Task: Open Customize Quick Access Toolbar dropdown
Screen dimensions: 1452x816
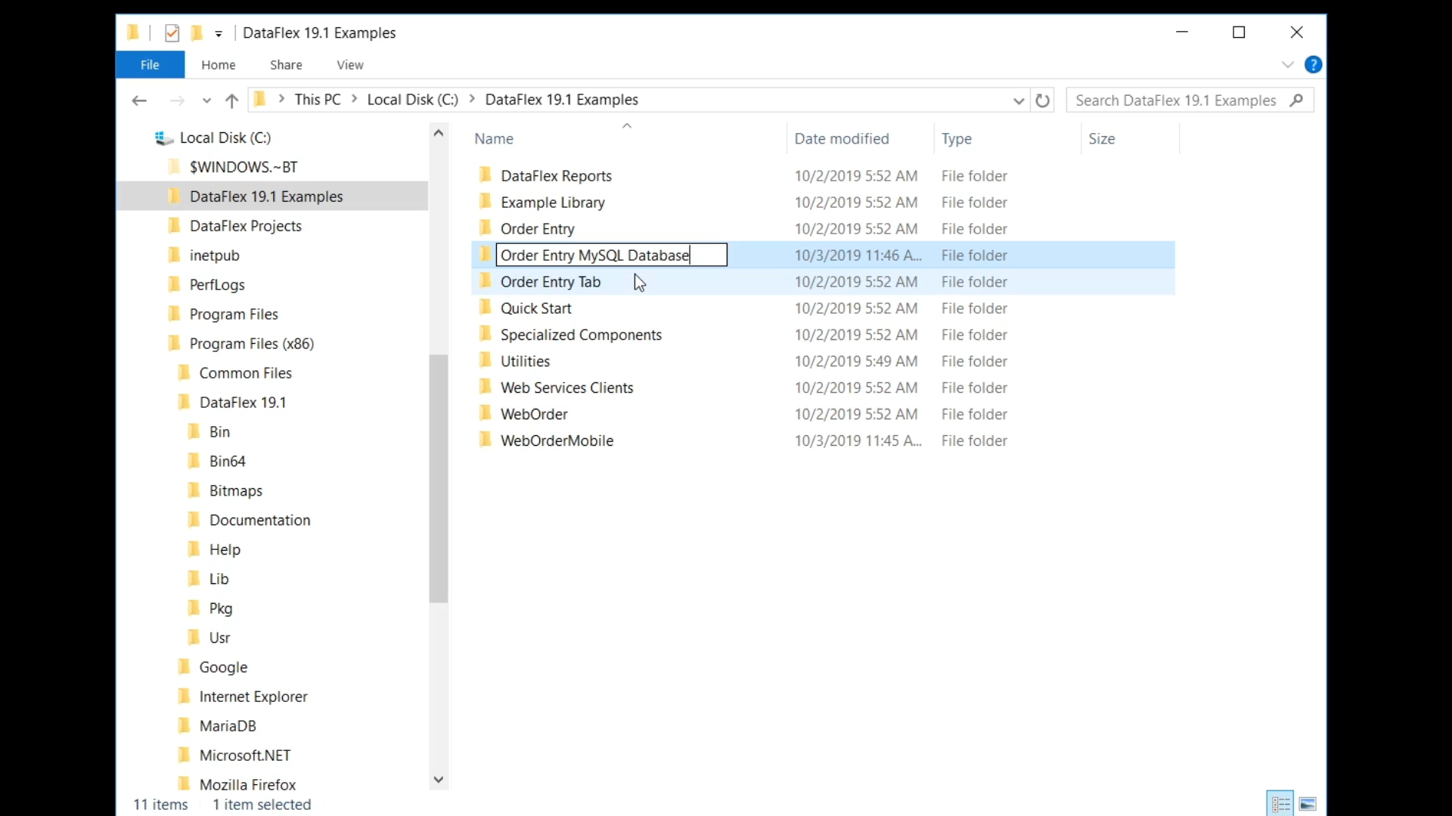Action: 219,34
